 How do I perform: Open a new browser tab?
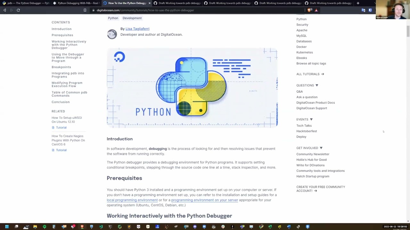[x=358, y=3]
